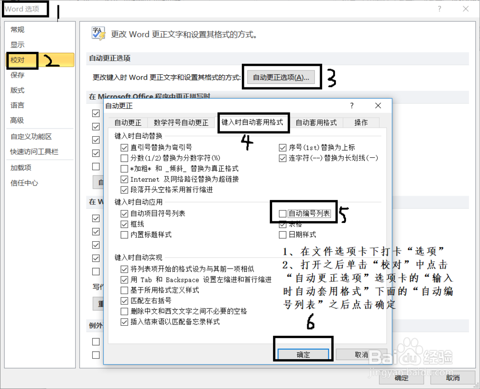Image resolution: width=480 pixels, height=389 pixels.
Task: Switch to the 数学符号自动更正 tab
Action: tap(181, 123)
